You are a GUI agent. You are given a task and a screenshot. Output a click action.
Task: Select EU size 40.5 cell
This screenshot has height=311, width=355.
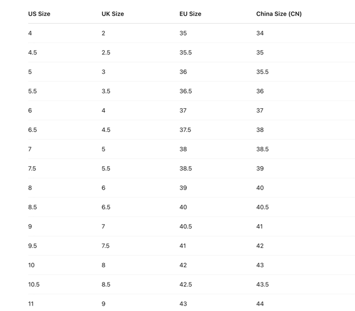(x=185, y=226)
